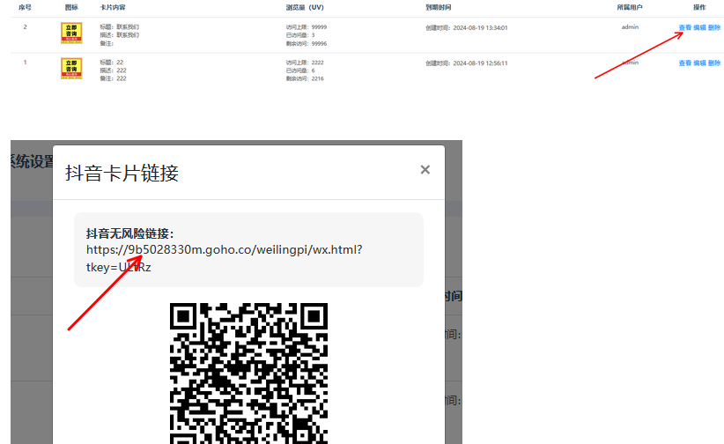Click the 图标 column header

click(71, 7)
